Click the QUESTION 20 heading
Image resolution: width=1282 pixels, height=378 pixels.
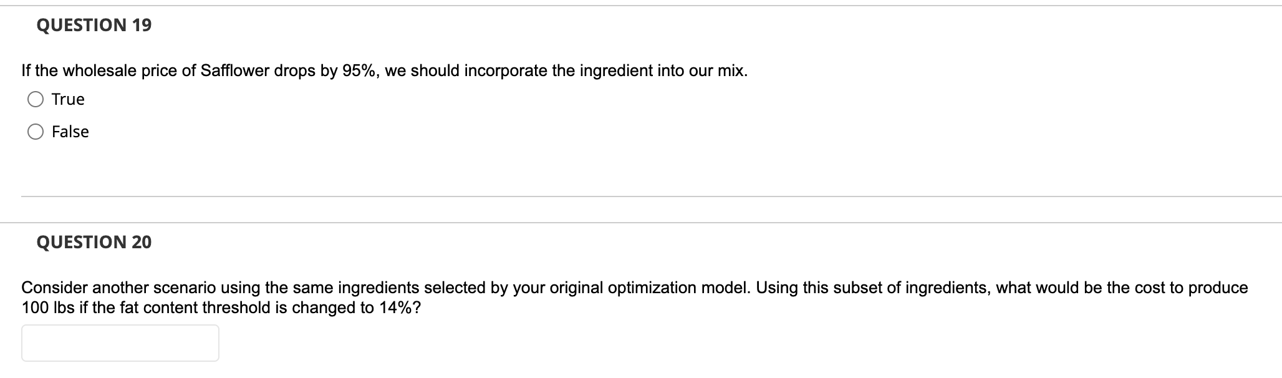click(94, 242)
